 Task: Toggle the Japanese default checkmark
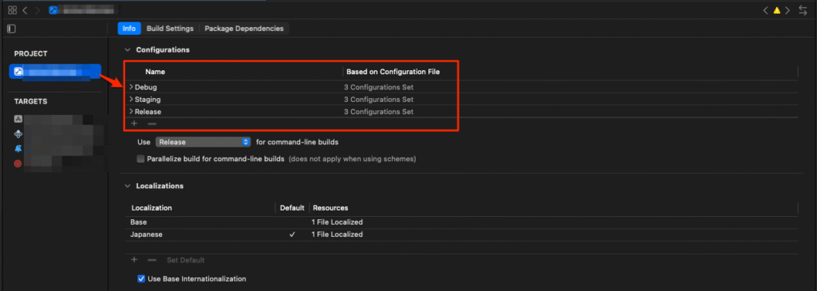click(x=292, y=234)
